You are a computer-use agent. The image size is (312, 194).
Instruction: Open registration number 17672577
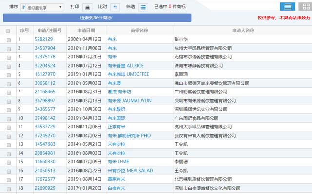tap(45, 179)
